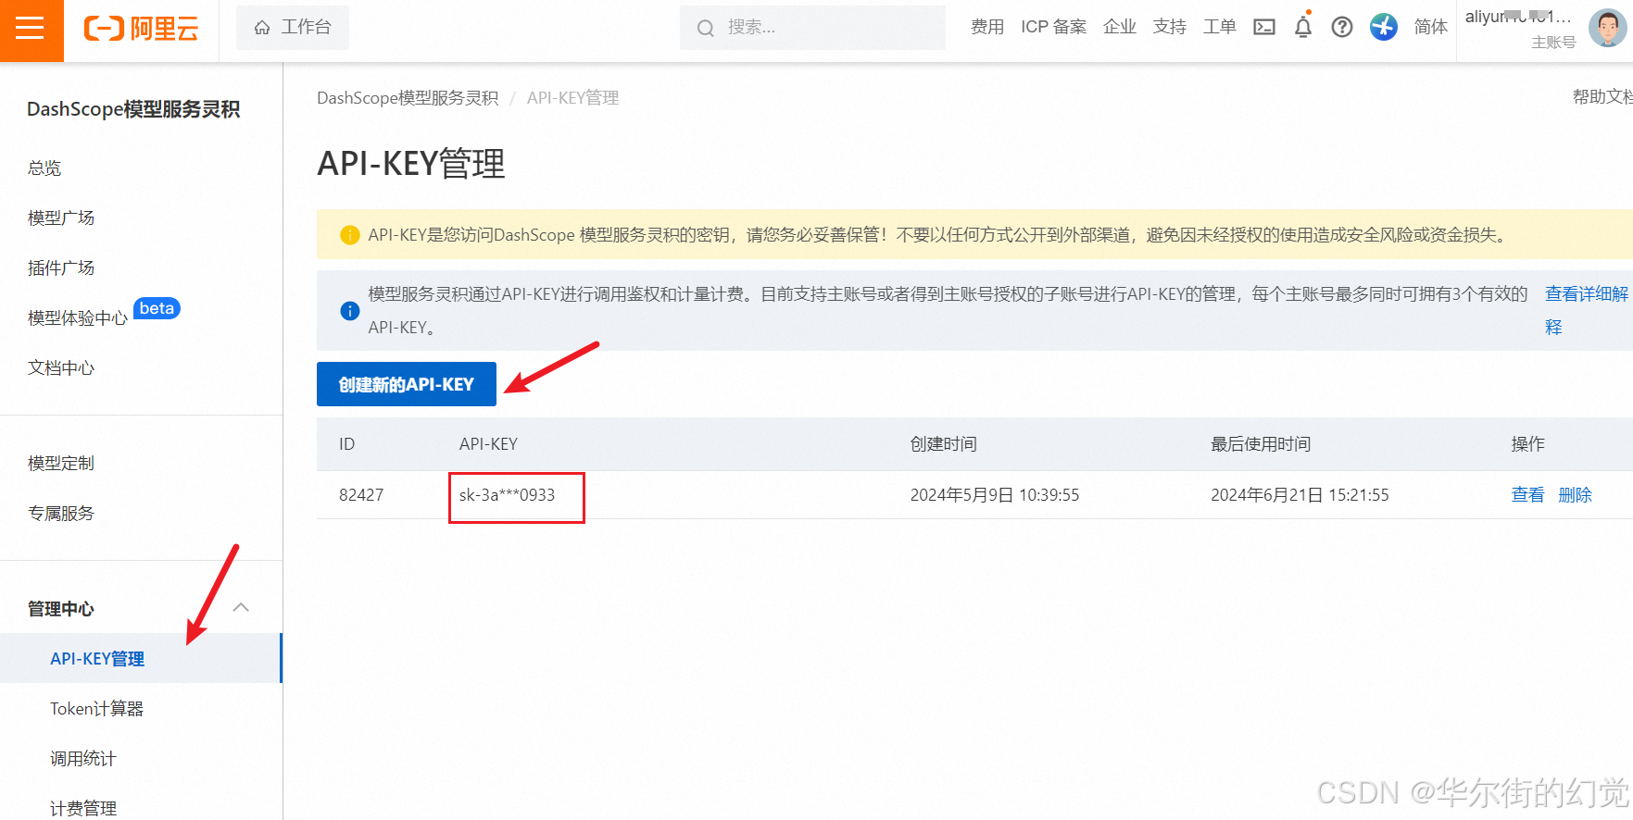Click the blue info icon in notice
The width and height of the screenshot is (1633, 820).
(x=350, y=311)
